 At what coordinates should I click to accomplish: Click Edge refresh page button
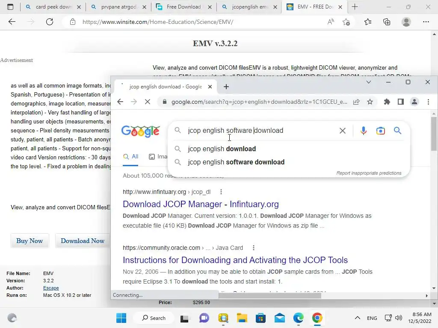click(50, 22)
